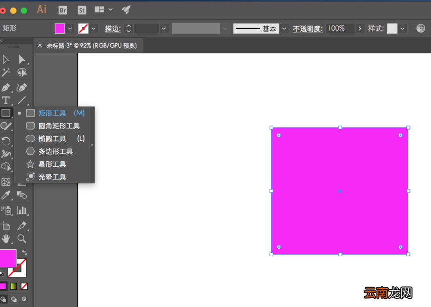Choose Ellipse Tool (L) from flyout
Screen dimensions: 431x307
(54, 139)
